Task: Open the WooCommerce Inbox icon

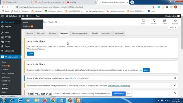Action: pos(143,22)
